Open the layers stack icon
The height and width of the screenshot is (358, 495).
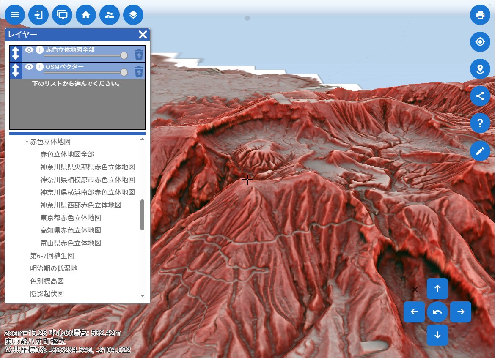(x=133, y=15)
